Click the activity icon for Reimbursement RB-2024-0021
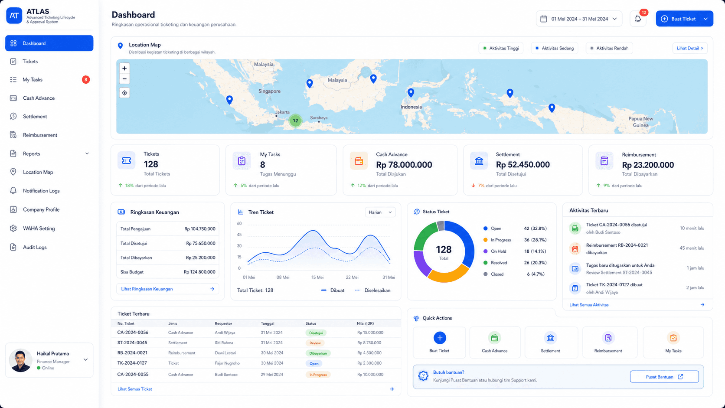The width and height of the screenshot is (725, 408). pos(575,249)
